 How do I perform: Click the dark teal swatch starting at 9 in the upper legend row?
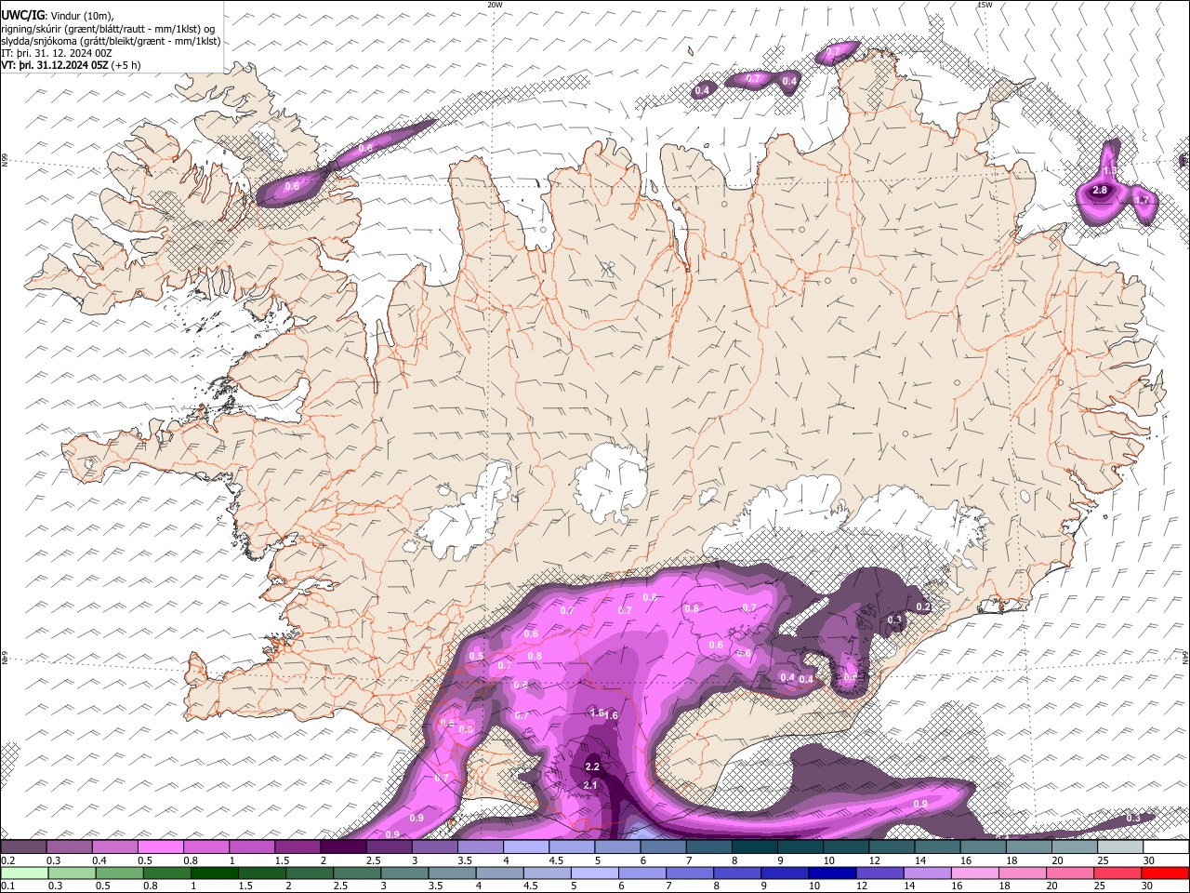800,847
